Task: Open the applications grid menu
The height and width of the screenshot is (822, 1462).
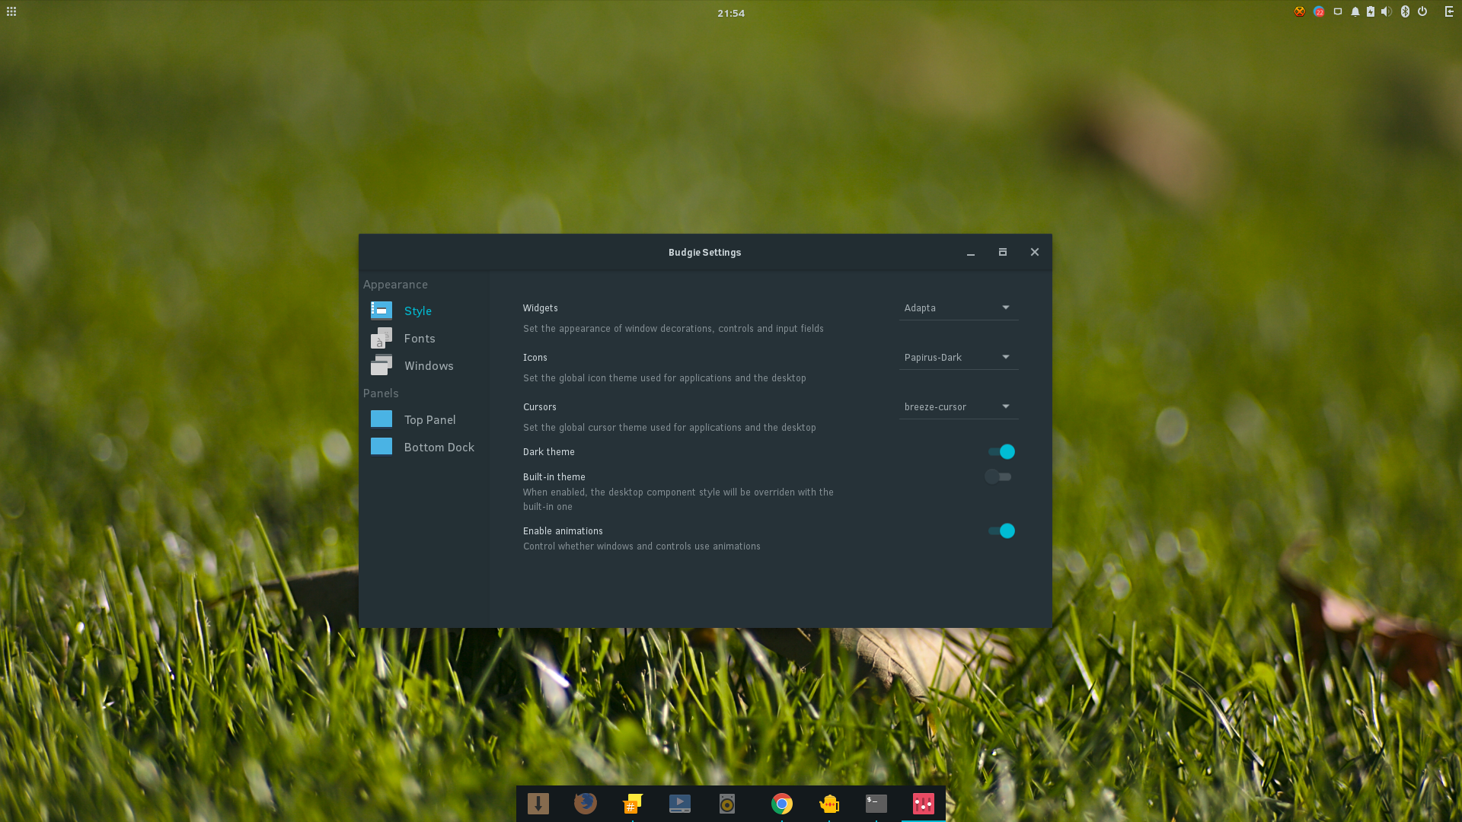Action: [11, 11]
